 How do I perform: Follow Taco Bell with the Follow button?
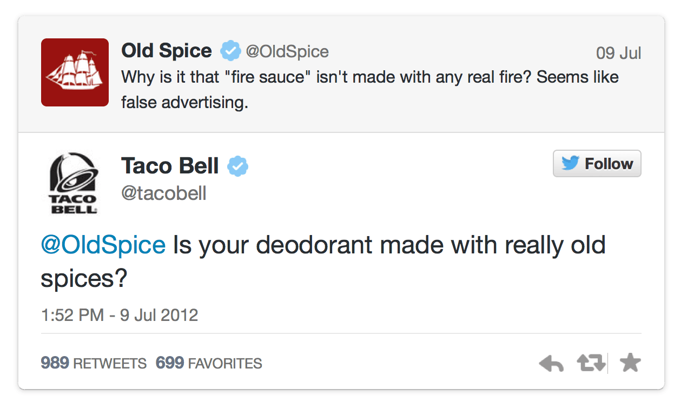pos(597,163)
